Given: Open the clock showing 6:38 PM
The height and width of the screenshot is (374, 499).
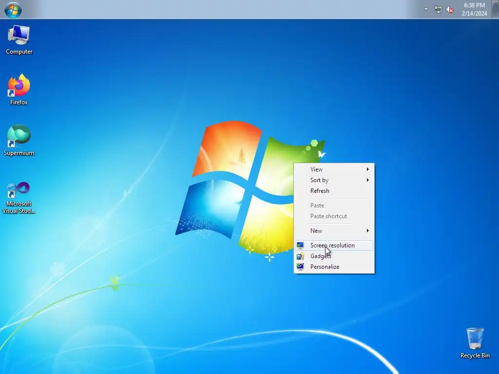Looking at the screenshot, I should [x=474, y=5].
